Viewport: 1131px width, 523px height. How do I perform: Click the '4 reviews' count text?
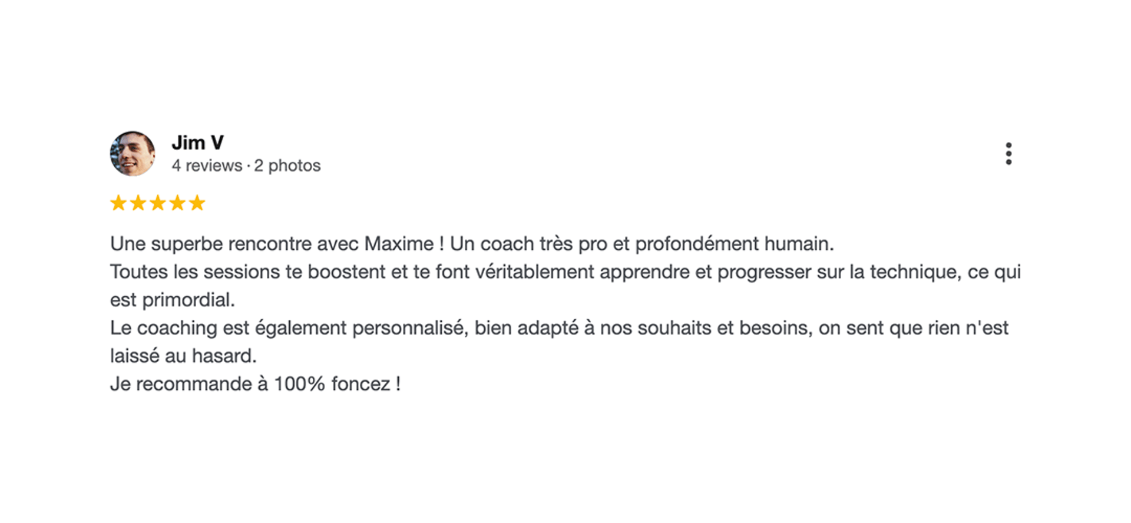(x=207, y=166)
